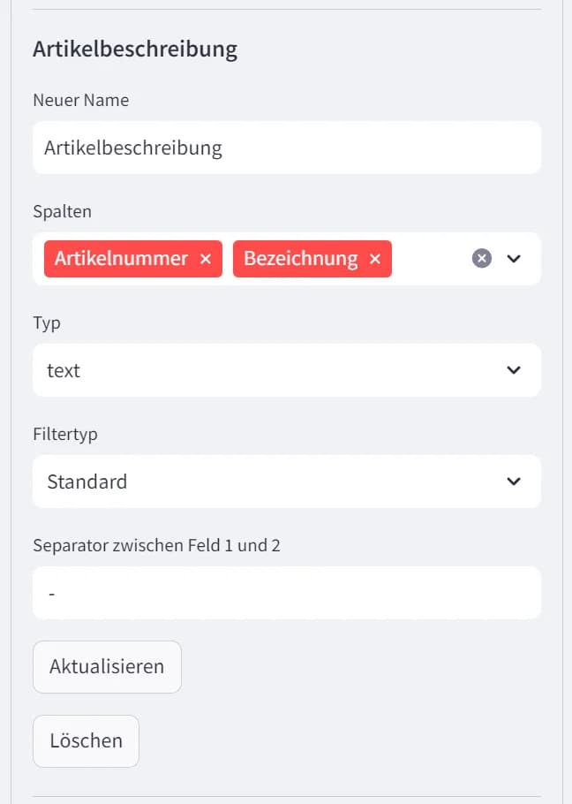Remove the Bezeichnung tag

375,259
